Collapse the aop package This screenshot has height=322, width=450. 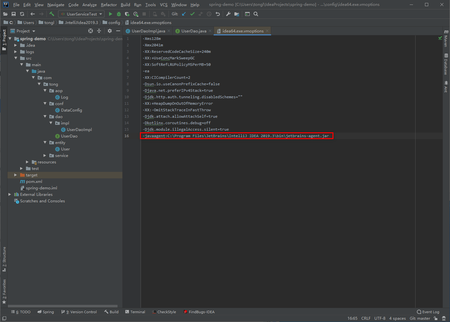[45, 90]
